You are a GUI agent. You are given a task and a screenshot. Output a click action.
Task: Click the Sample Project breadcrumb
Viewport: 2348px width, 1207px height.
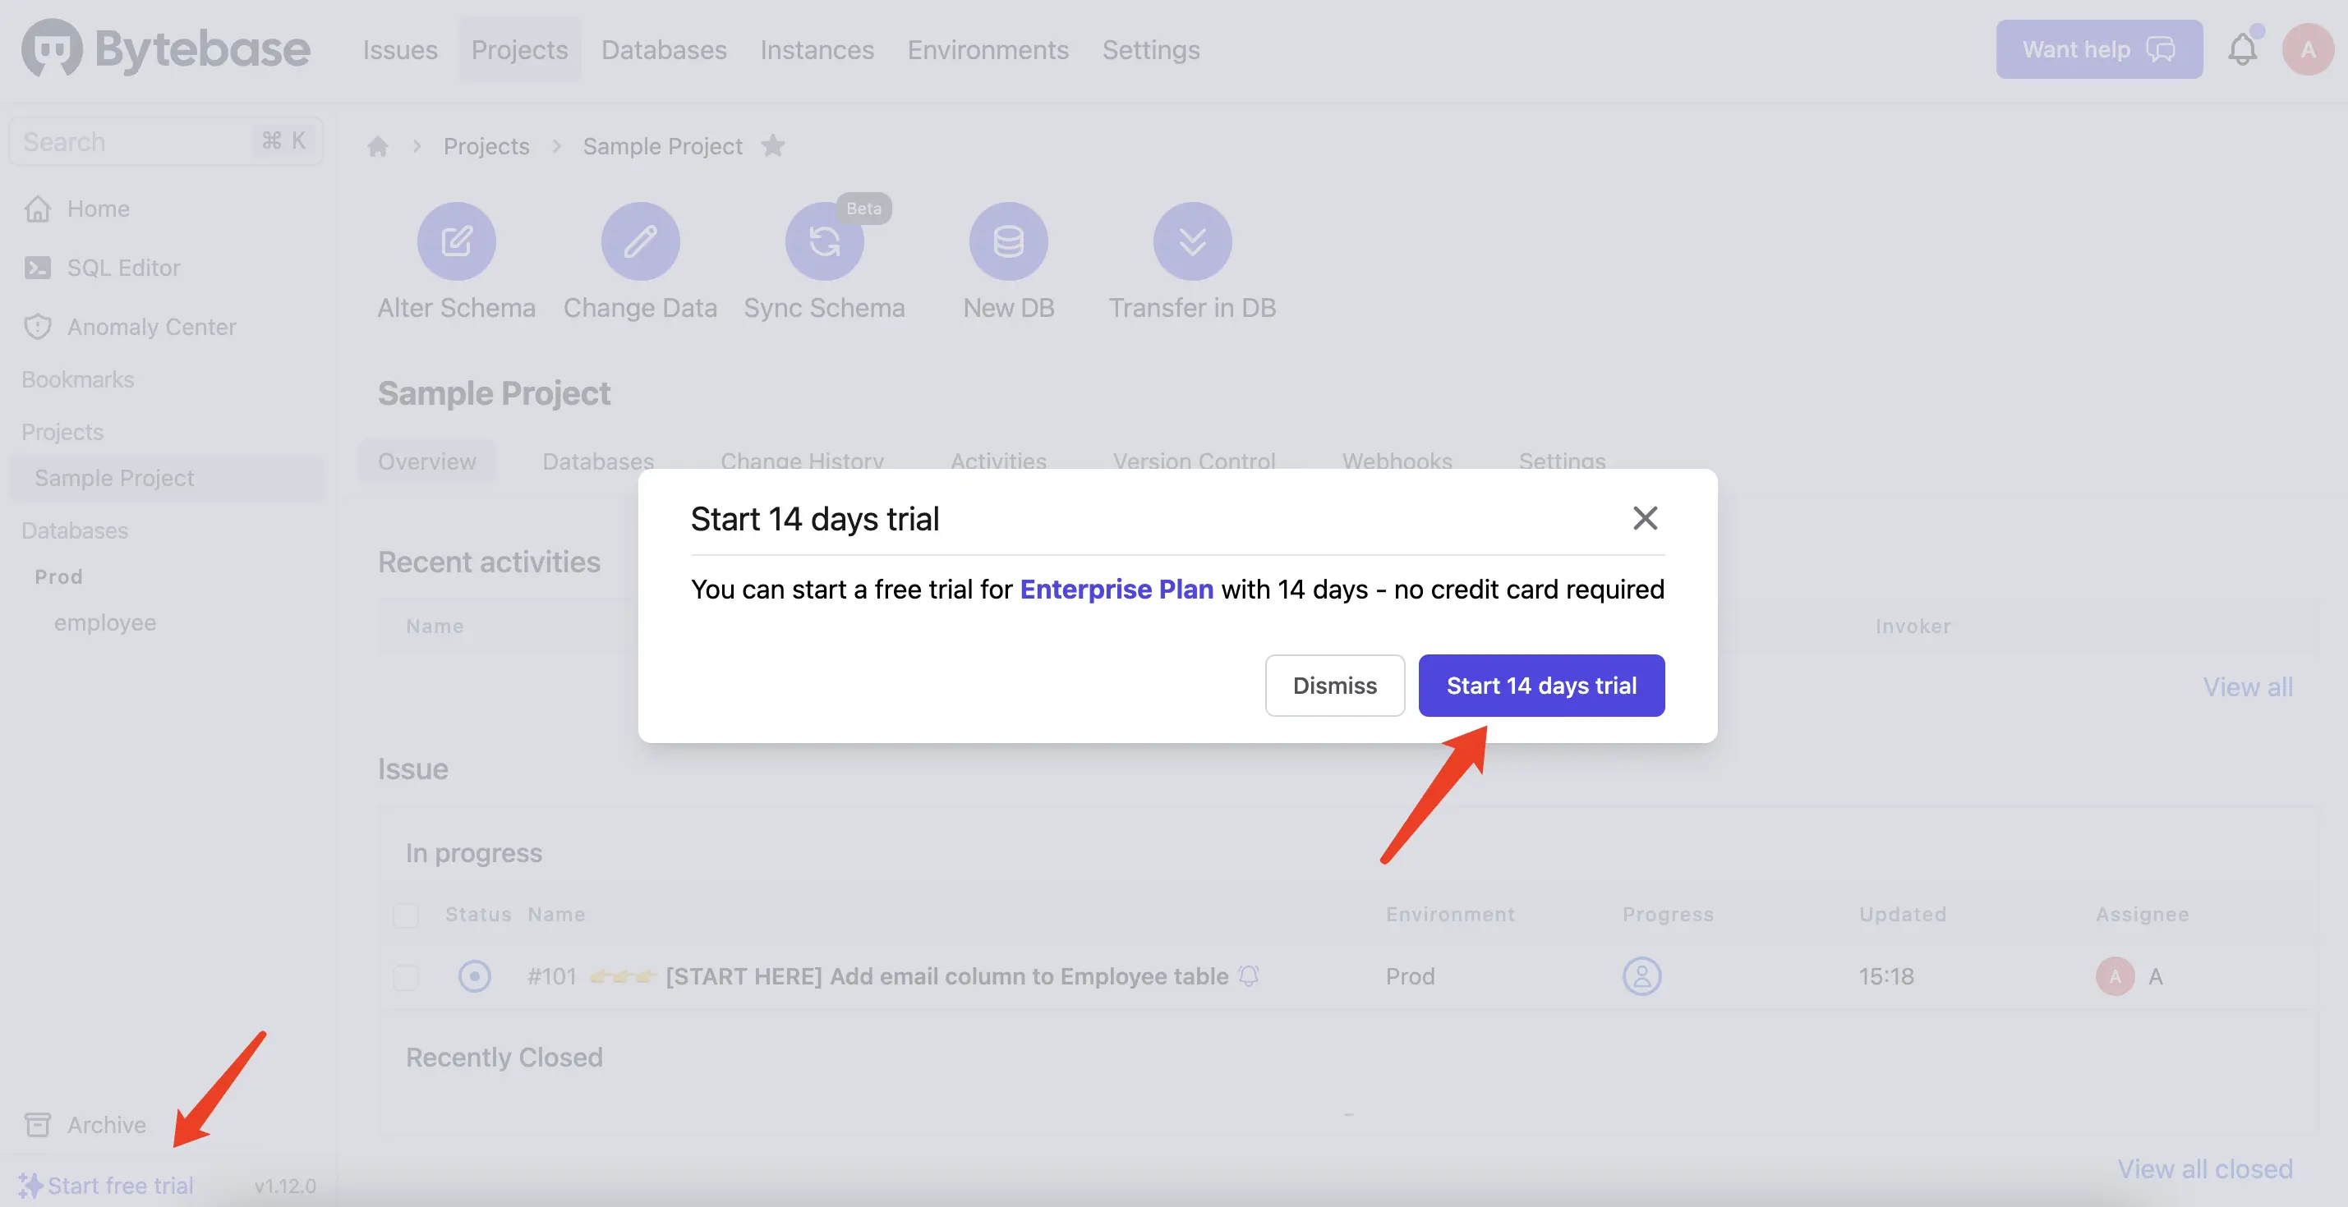(x=663, y=146)
